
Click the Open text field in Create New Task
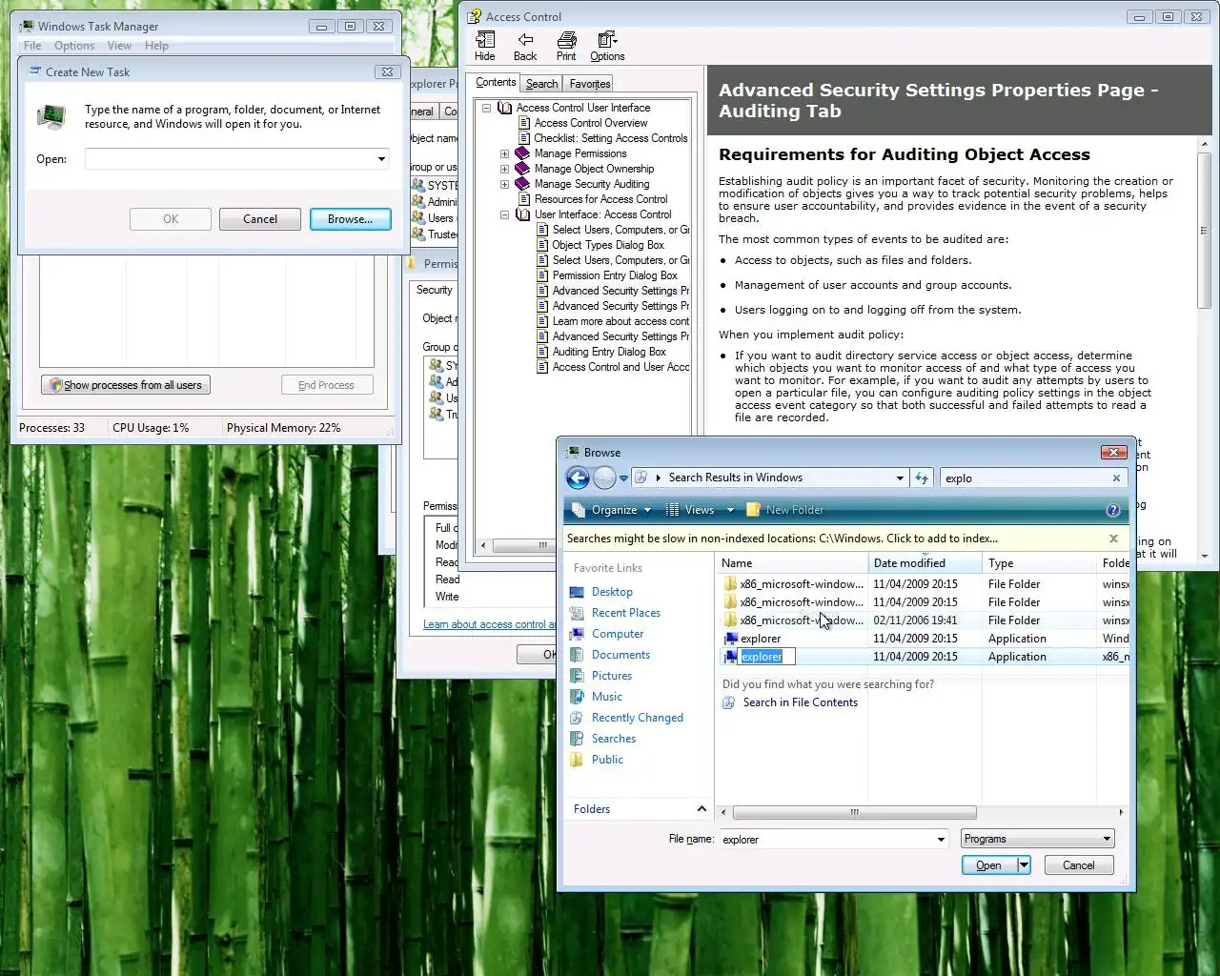point(230,159)
